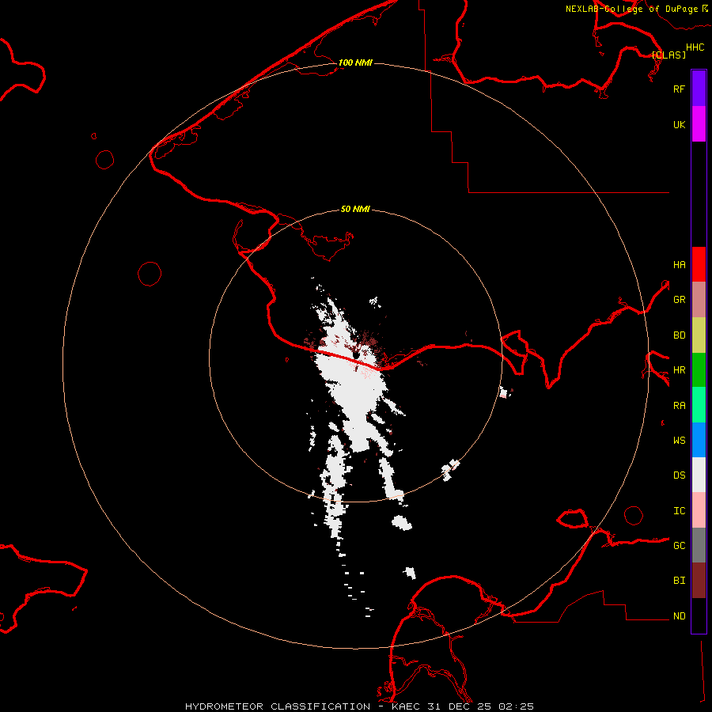Click the "50 NMI" range ring label
Image resolution: width=712 pixels, height=712 pixels.
[355, 209]
